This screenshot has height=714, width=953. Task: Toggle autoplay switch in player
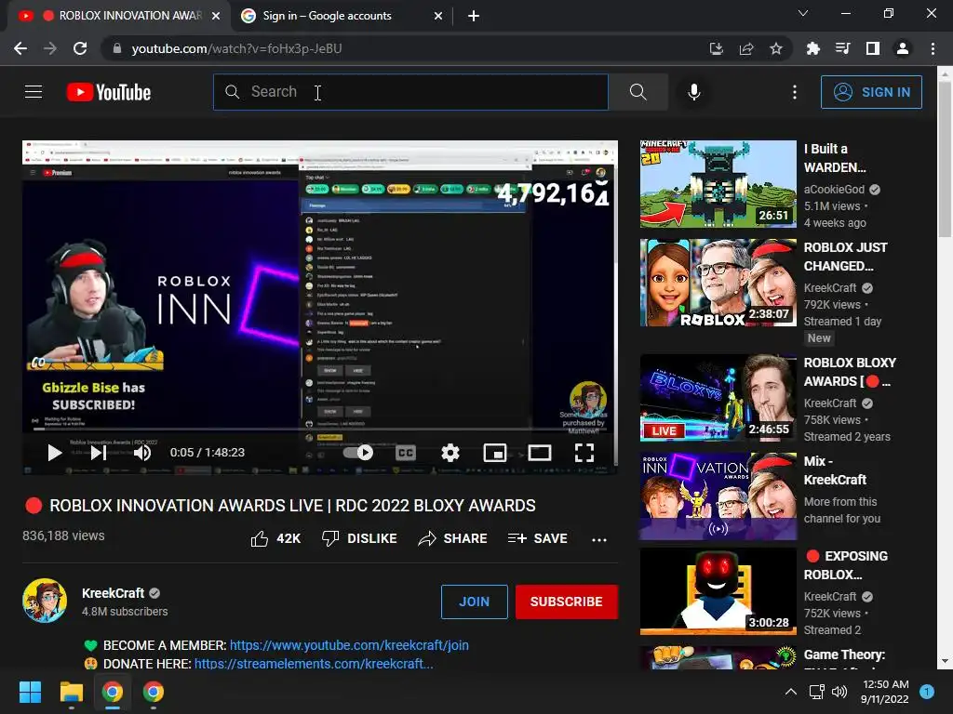click(358, 453)
